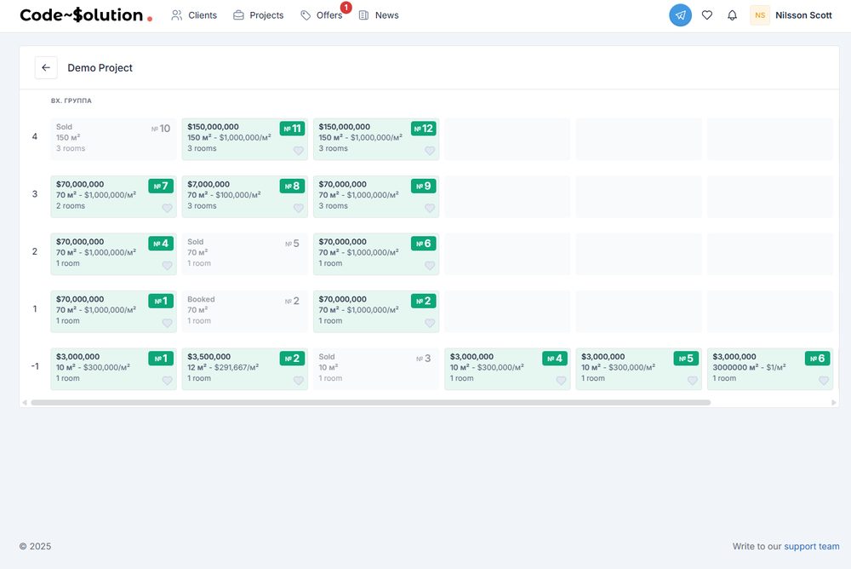Click the 3000000 м² - $1/м² text
The image size is (851, 569).
[750, 367]
